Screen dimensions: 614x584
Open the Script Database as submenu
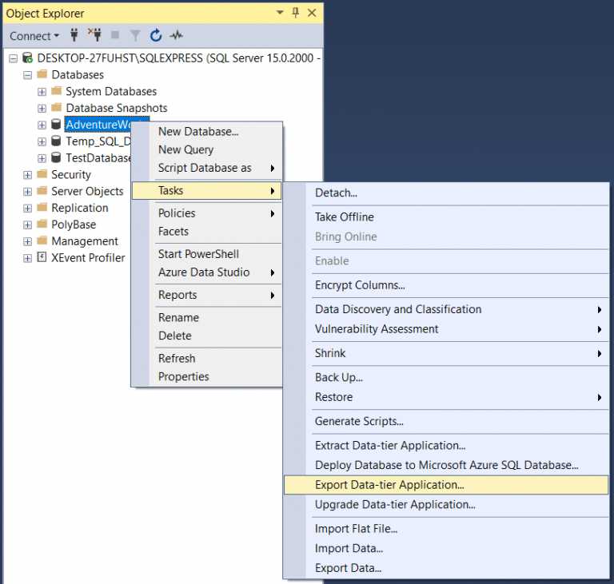[x=205, y=168]
